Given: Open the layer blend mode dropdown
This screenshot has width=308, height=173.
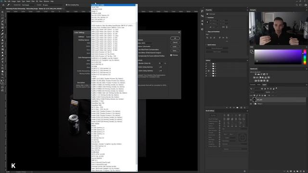Looking at the screenshot, I should [257, 92].
